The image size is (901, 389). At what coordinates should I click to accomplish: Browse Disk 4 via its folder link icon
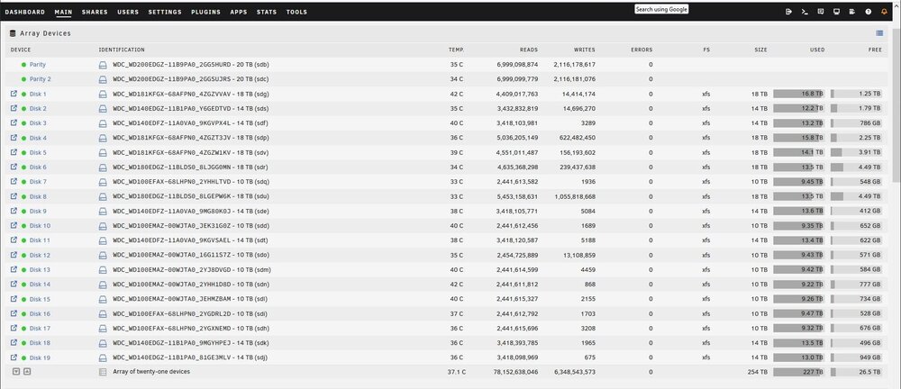(14, 138)
